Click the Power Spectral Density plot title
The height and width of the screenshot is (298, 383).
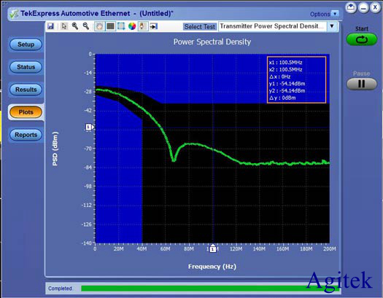[x=212, y=42]
